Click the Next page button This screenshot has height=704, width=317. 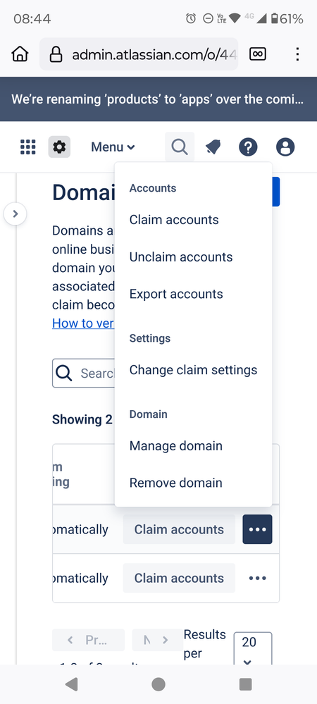pyautogui.click(x=158, y=640)
